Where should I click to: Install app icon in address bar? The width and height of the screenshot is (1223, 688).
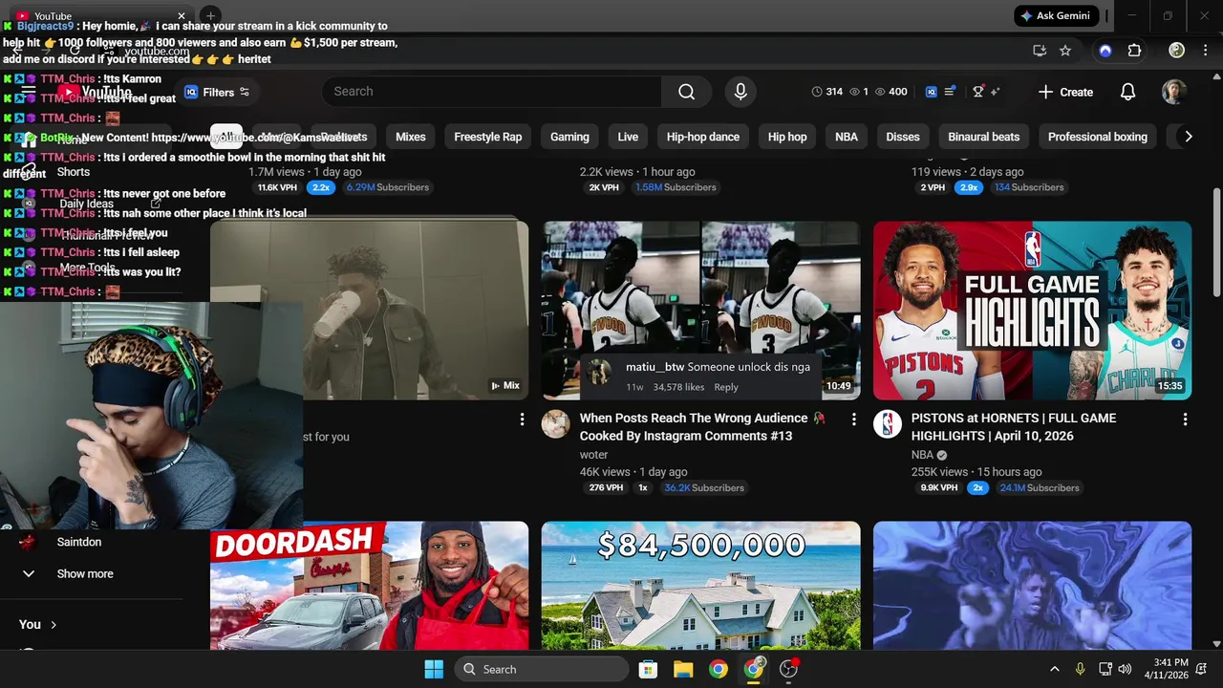pos(1040,51)
